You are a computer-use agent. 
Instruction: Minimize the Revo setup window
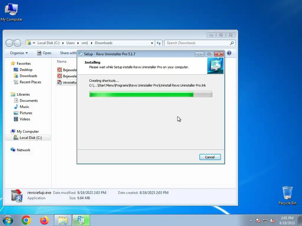pyautogui.click(x=199, y=54)
